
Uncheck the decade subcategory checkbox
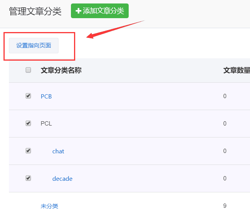click(x=28, y=178)
